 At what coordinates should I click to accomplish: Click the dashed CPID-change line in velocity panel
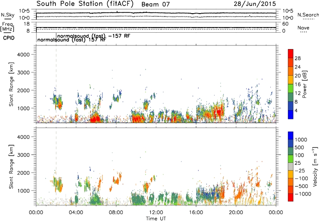56,166
